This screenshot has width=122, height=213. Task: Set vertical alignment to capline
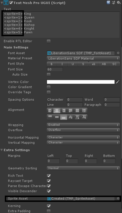pyautogui.click(x=84, y=117)
